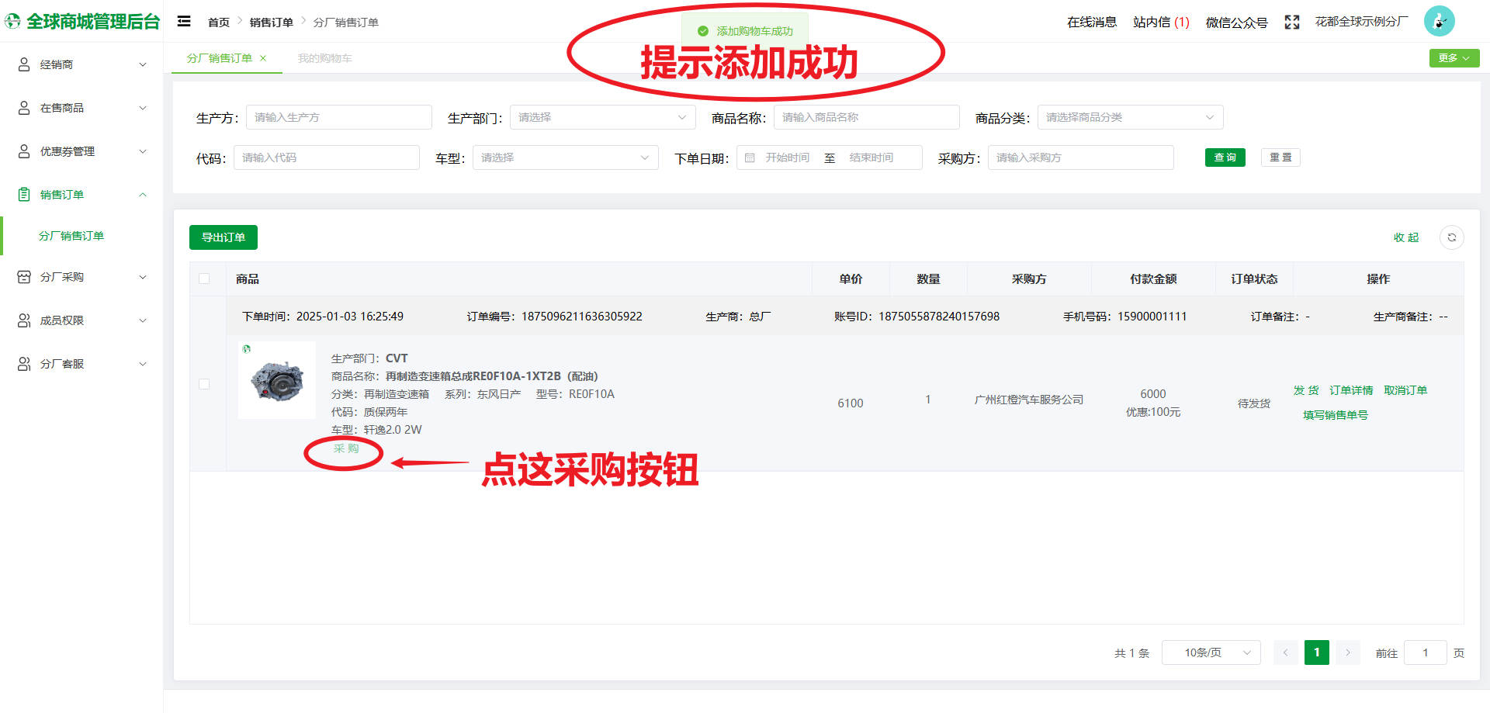This screenshot has height=713, width=1490.
Task: Click the 生产方 input field
Action: 338,118
